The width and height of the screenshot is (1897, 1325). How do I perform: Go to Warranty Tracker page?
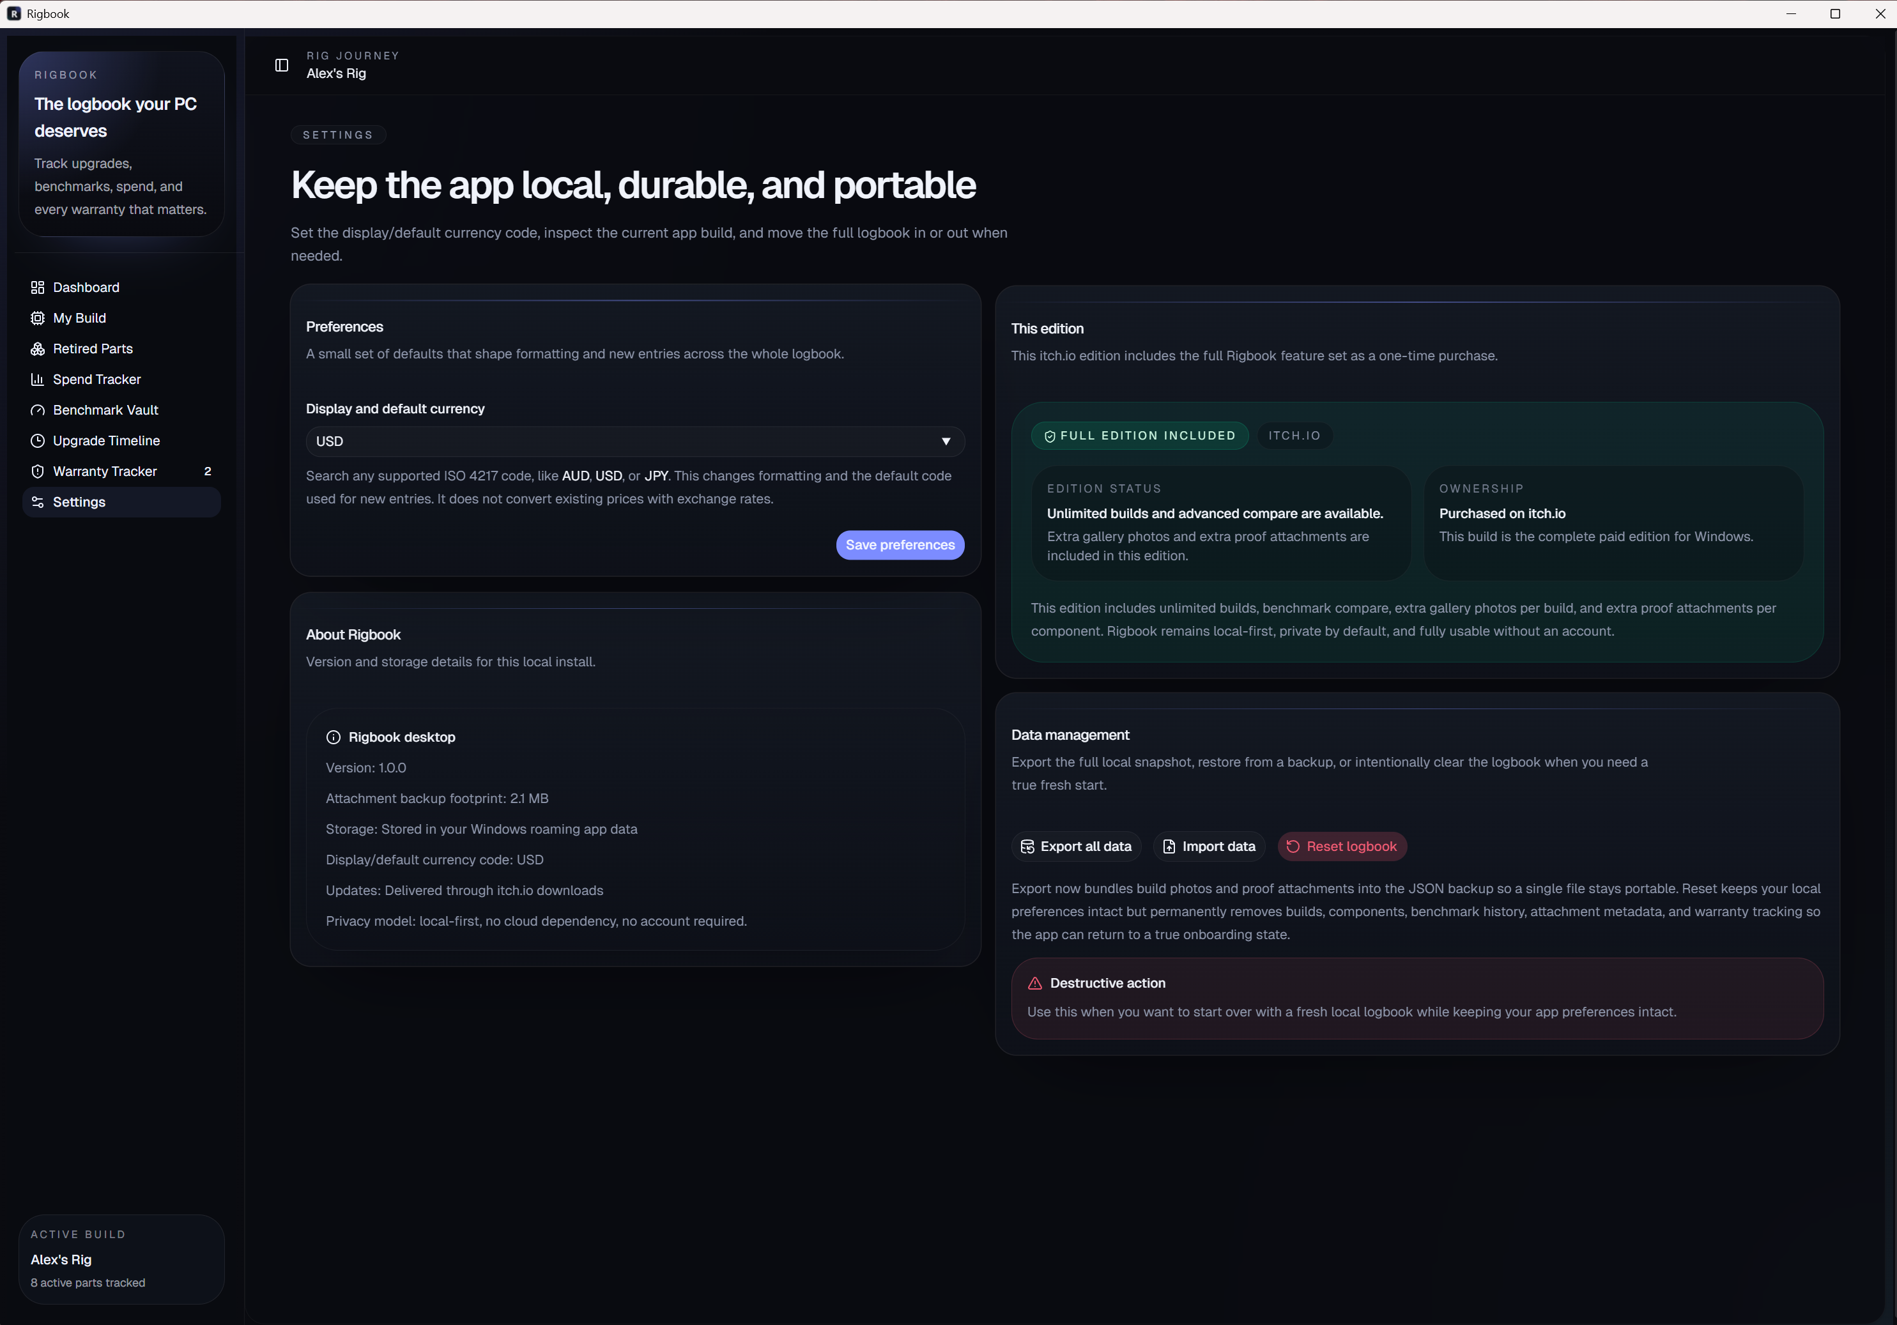pos(105,471)
